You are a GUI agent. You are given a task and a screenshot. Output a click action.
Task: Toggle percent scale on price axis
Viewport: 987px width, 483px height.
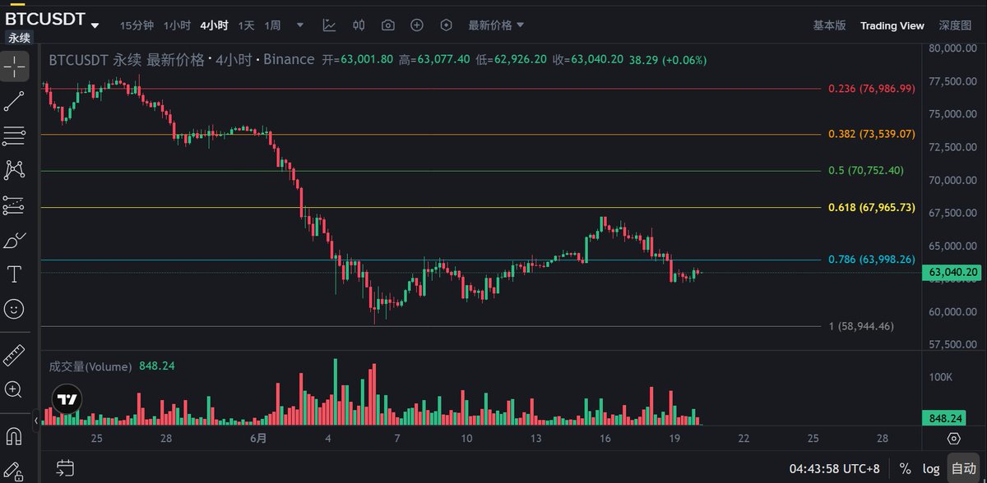[x=905, y=468]
